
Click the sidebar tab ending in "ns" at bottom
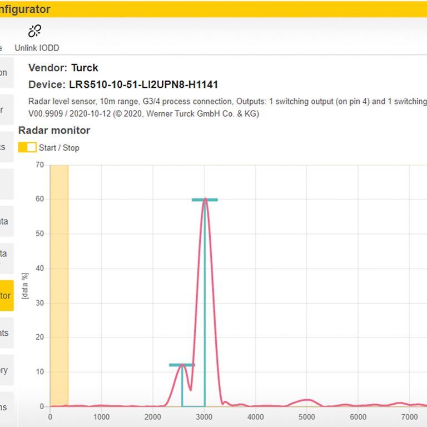coord(6,407)
